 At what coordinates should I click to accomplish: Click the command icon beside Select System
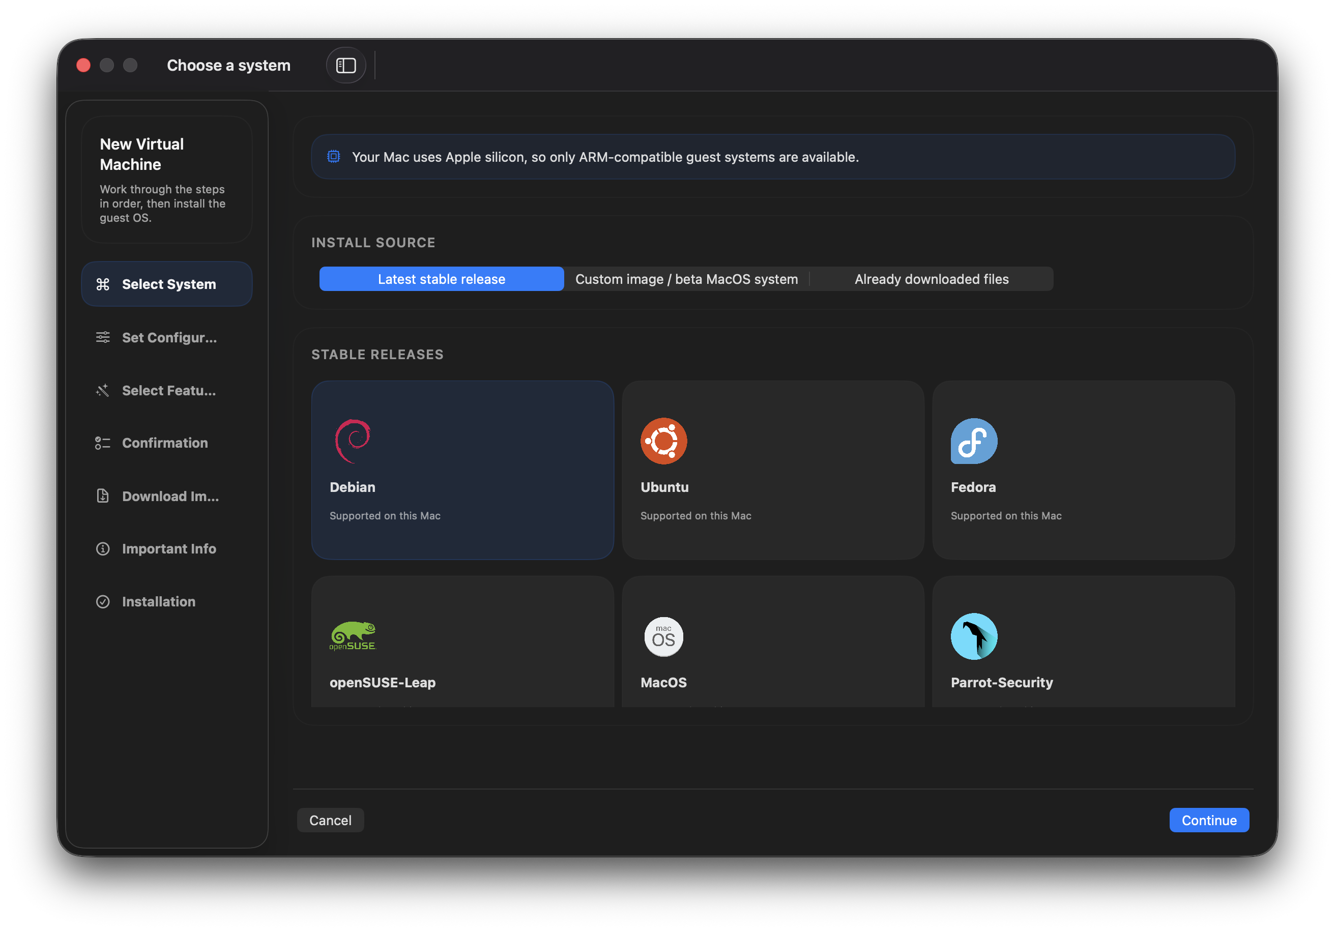103,284
